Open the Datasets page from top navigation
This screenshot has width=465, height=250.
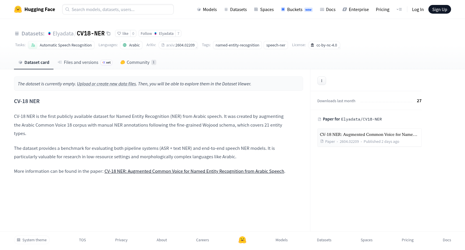click(235, 9)
